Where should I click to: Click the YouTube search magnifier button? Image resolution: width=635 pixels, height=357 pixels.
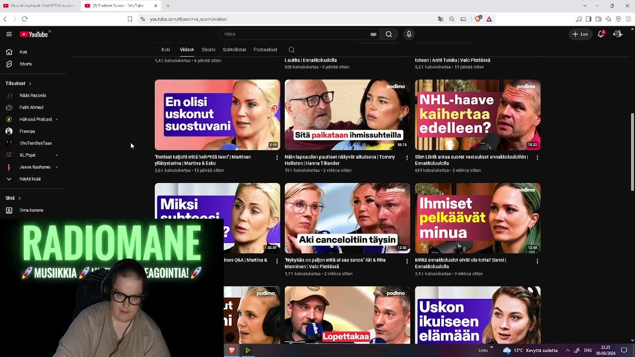tap(389, 34)
